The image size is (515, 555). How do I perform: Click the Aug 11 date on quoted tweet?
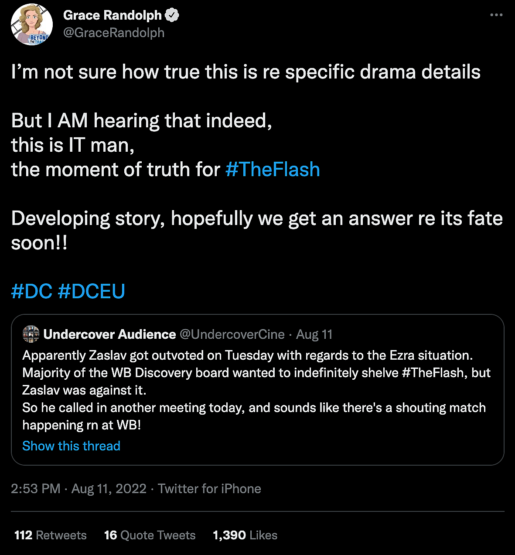[314, 334]
